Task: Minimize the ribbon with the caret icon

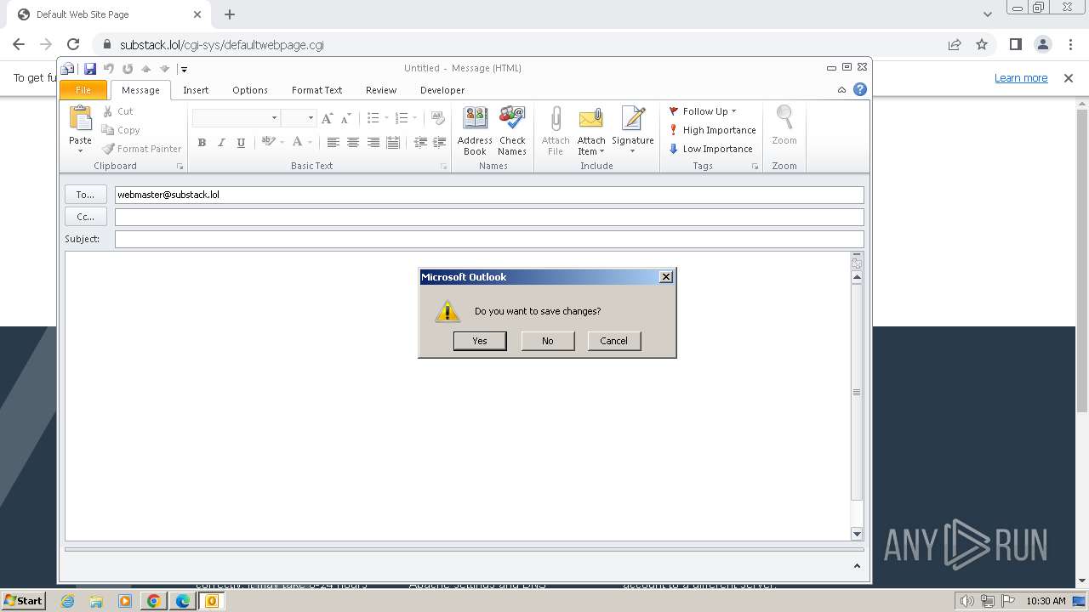Action: click(841, 90)
